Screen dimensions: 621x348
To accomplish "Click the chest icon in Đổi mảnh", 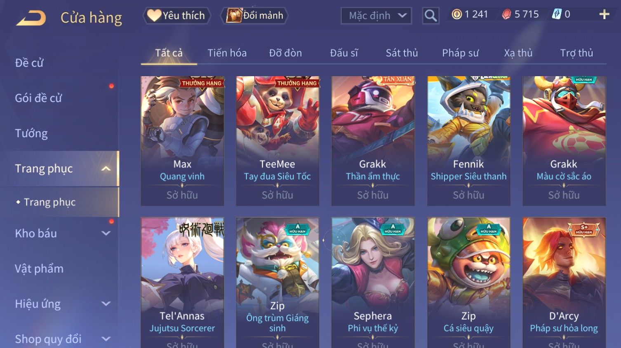I will tap(234, 16).
